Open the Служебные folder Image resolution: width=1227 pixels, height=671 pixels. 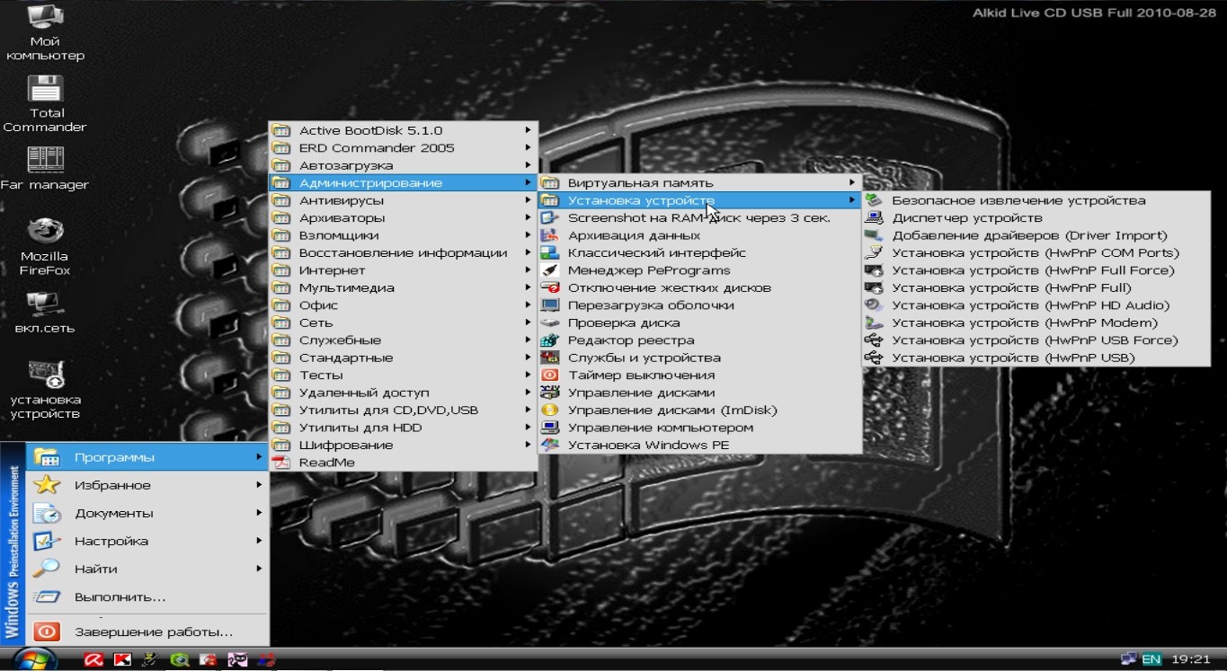404,340
